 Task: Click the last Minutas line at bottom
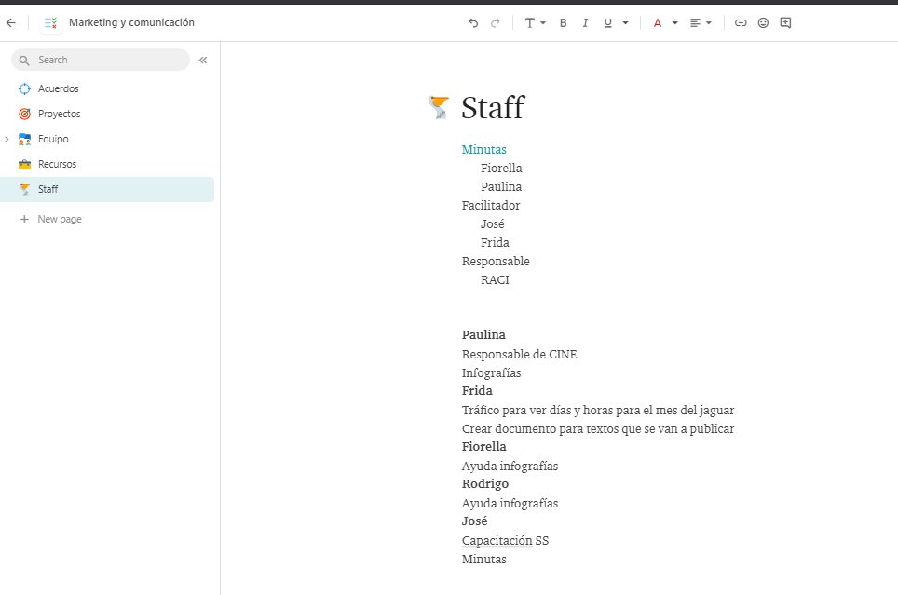pos(484,559)
